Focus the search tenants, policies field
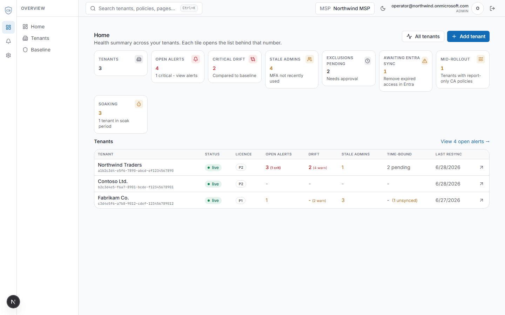The width and height of the screenshot is (505, 315). 144,8
